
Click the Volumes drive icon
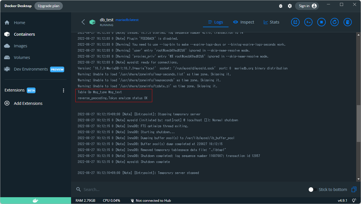[7, 57]
